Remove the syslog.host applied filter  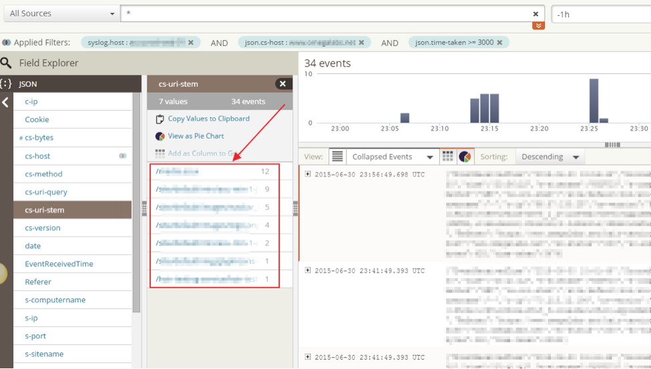pyautogui.click(x=190, y=42)
